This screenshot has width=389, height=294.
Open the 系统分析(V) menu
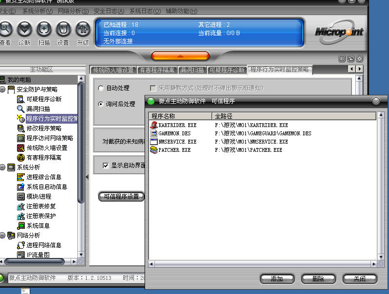37,11
